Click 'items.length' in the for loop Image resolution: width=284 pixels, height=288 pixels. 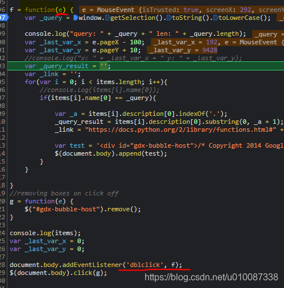coord(119,82)
